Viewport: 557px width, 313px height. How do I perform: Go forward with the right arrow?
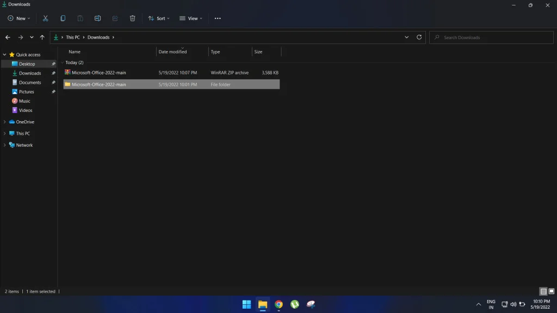[x=21, y=37]
